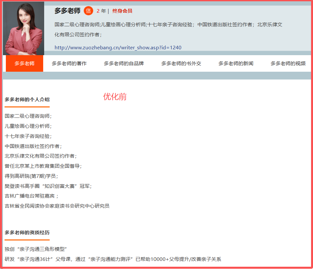Viewport: 313px width, 269px height.
Task: Open 多多老师 profile photo
Action: (24, 28)
